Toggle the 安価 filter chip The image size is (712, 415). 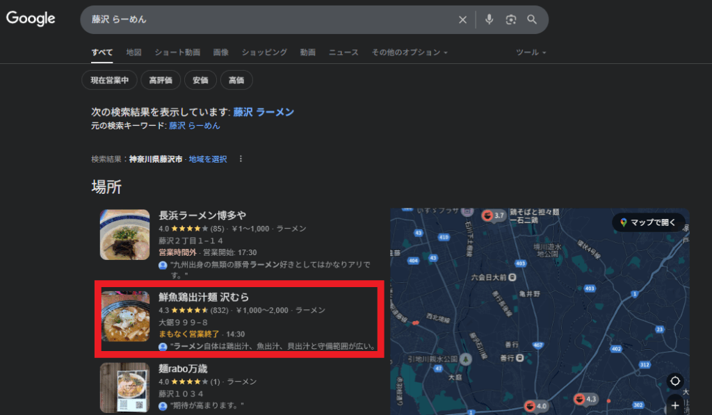[x=200, y=81]
